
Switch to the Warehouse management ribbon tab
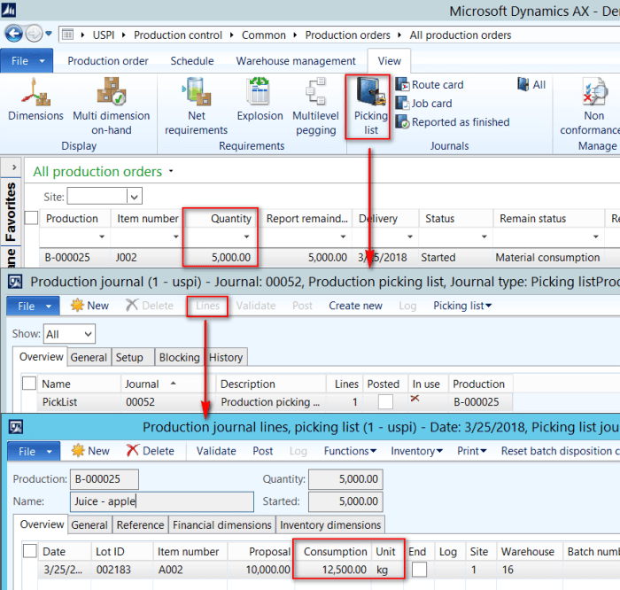(x=295, y=61)
